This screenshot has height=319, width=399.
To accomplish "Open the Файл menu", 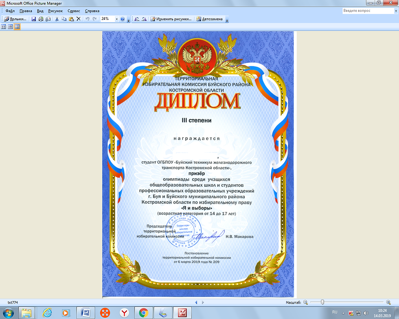I will coord(10,11).
